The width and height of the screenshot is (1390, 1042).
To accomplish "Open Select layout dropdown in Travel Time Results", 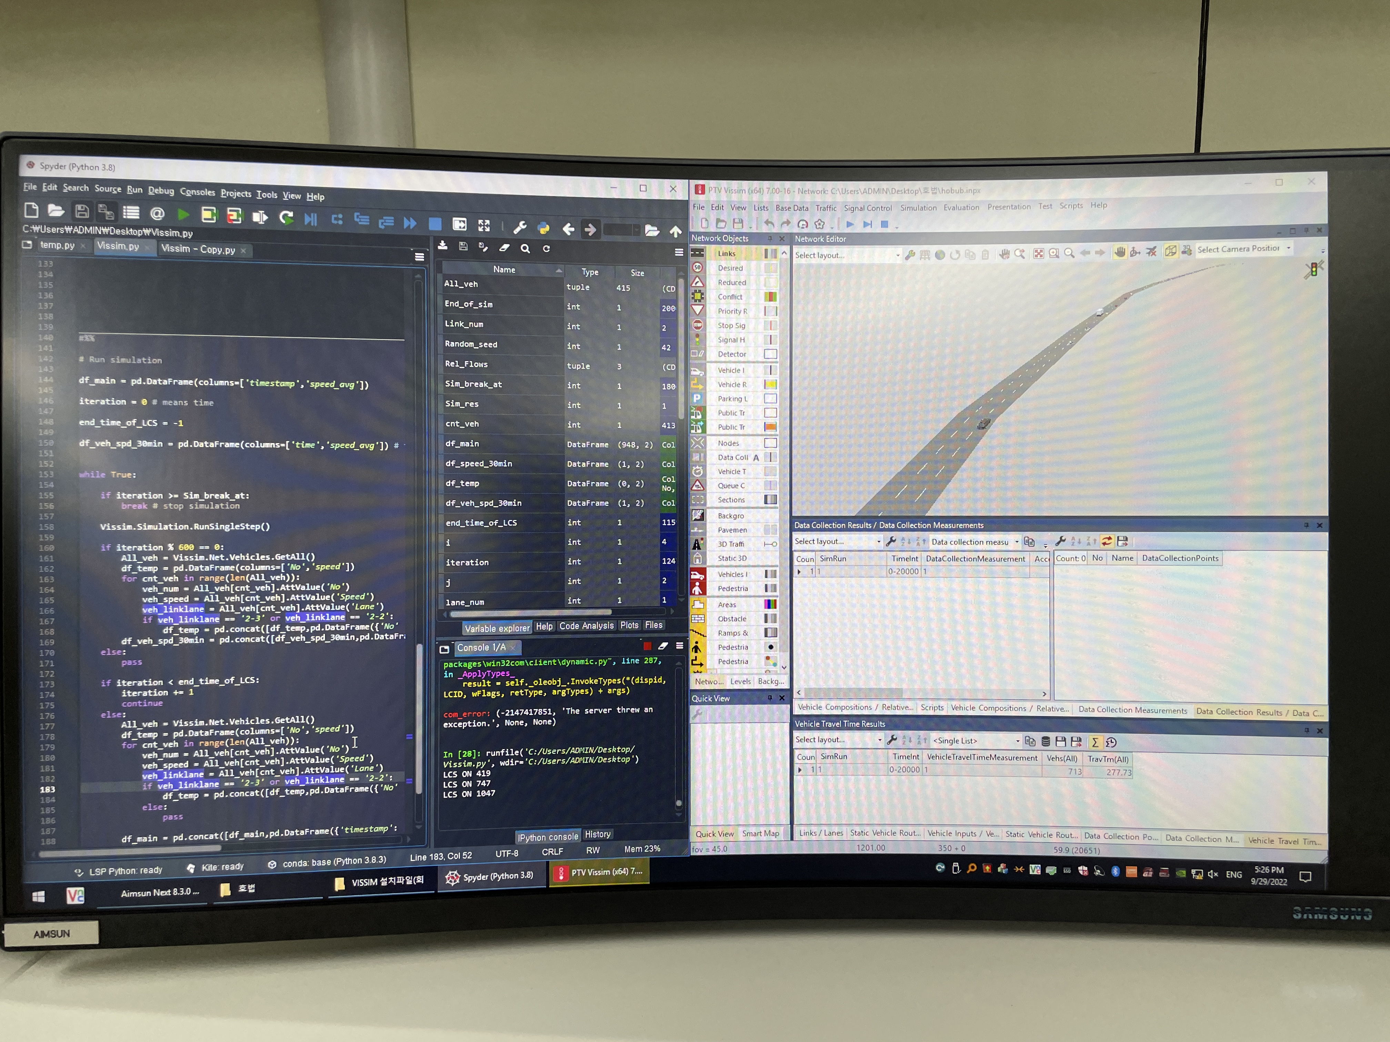I will 839,740.
